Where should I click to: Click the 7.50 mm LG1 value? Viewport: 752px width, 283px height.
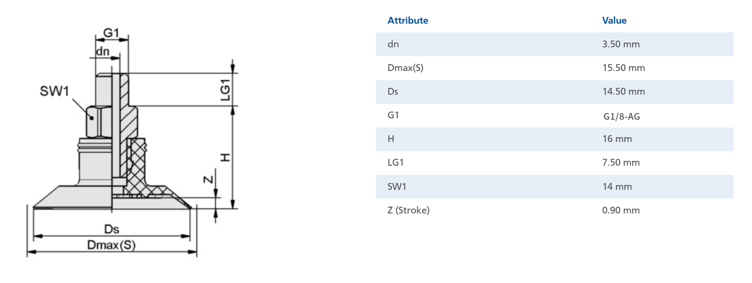tap(621, 162)
